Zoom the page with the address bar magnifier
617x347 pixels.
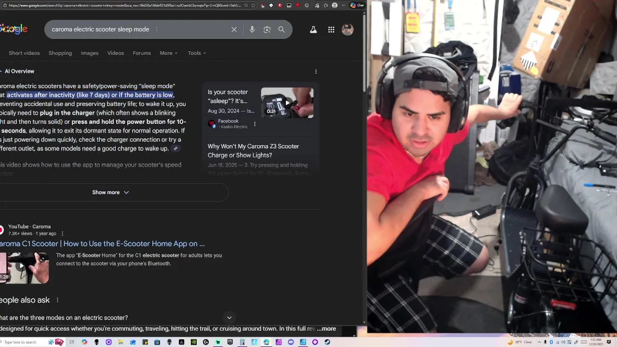point(246,5)
